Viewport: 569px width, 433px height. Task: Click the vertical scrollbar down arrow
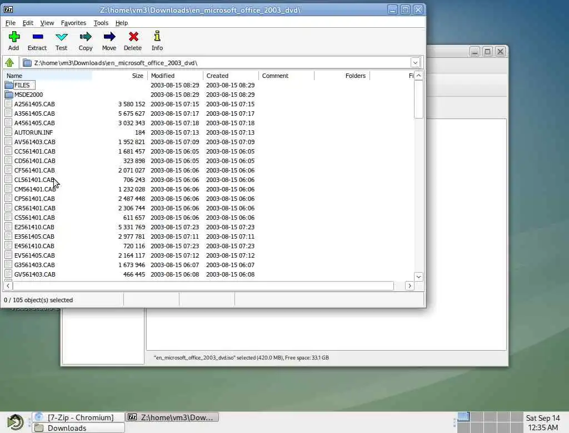coord(419,277)
